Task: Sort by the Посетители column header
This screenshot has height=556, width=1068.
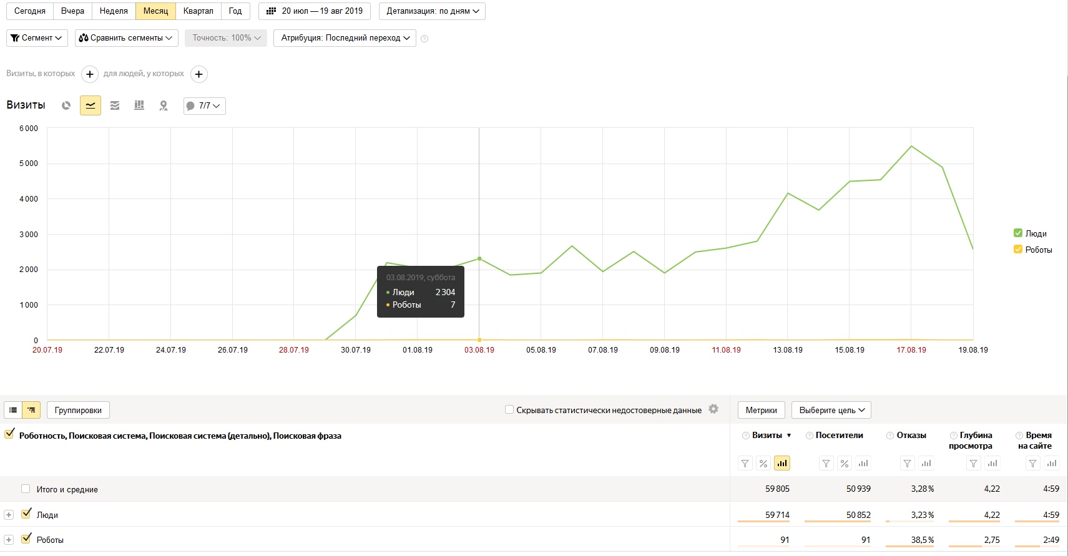Action: click(x=839, y=436)
